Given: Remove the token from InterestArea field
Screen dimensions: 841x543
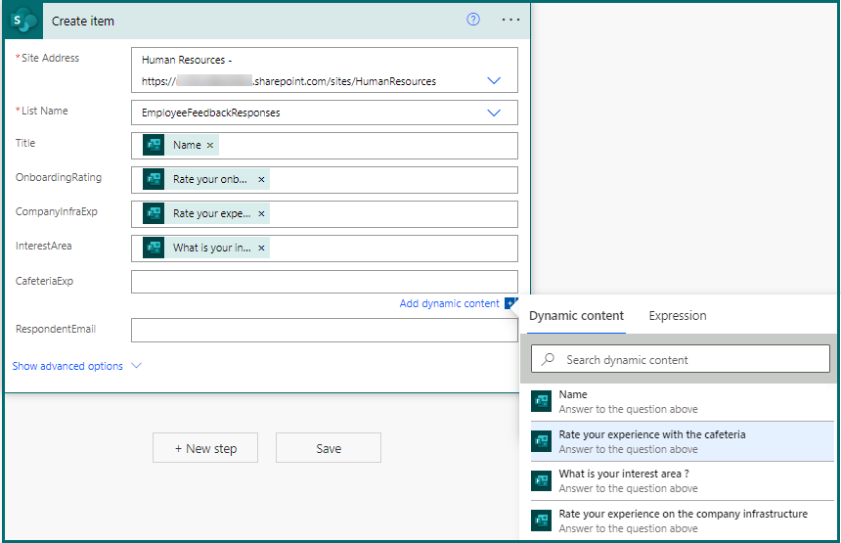Looking at the screenshot, I should pyautogui.click(x=261, y=249).
